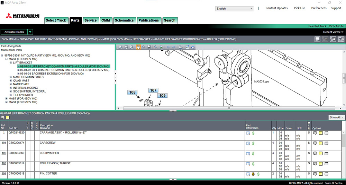Viewport: 346px width, 185px height.
Task: Open the Available Books dropdown arrow
Action: pyautogui.click(x=30, y=32)
